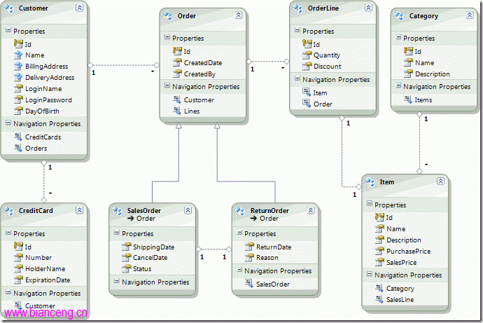483x323 pixels.
Task: Click the ReturnOrder entity header icon
Action: [x=240, y=211]
